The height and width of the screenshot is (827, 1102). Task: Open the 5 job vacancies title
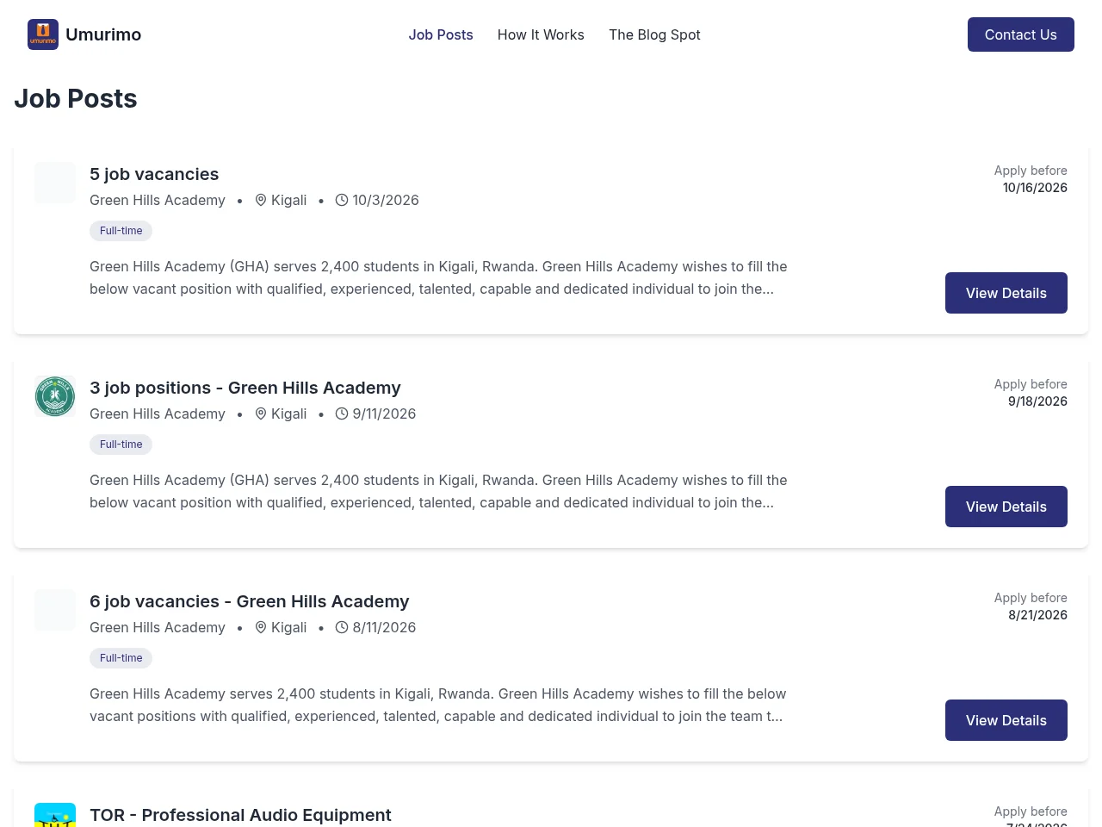(154, 174)
